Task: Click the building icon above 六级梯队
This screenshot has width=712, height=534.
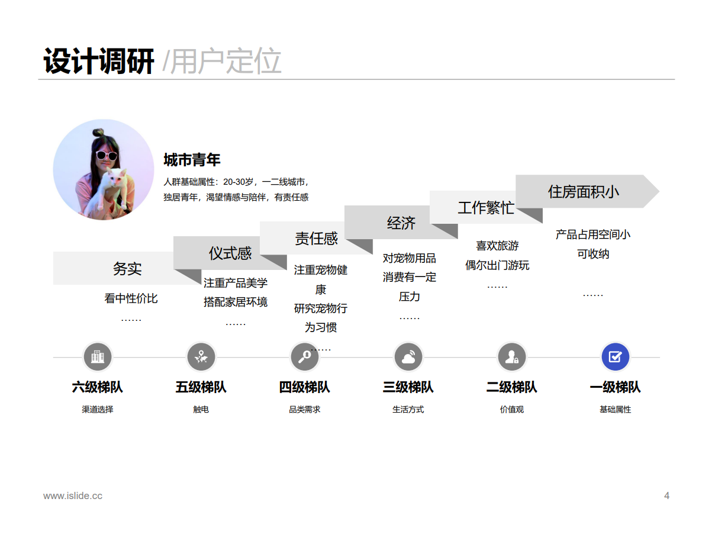Action: (x=97, y=357)
